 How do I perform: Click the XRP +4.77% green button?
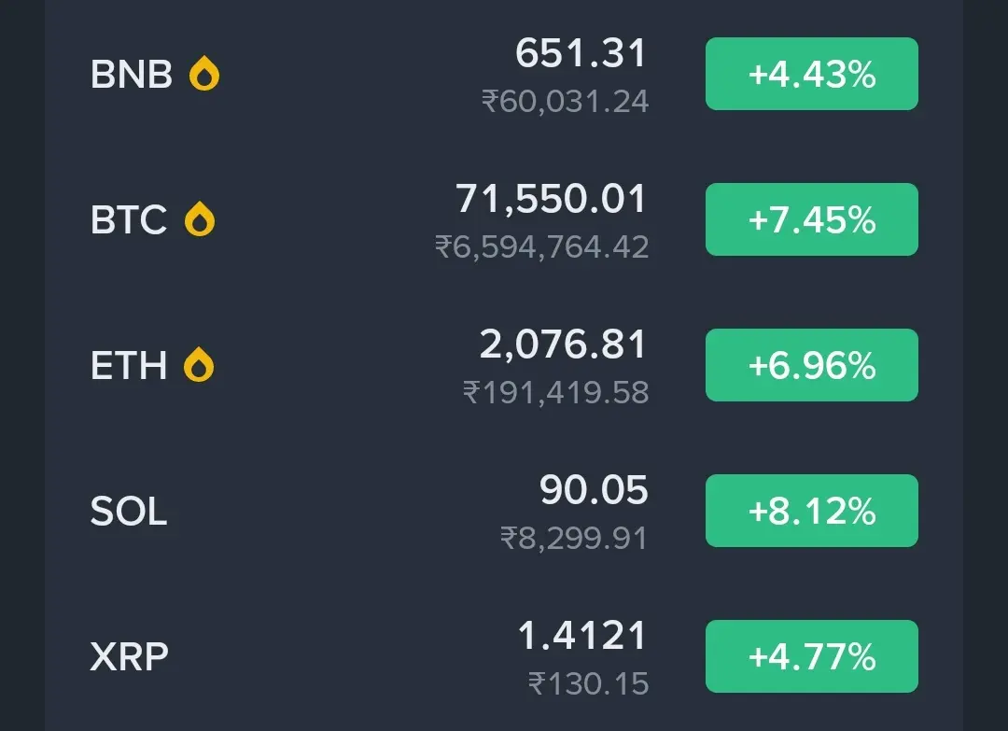pos(811,656)
